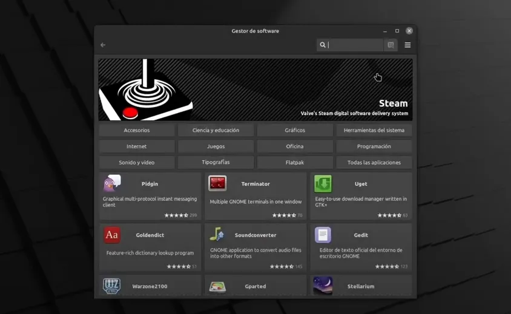Click the Steam title in the banner
This screenshot has width=511, height=314.
pyautogui.click(x=393, y=103)
